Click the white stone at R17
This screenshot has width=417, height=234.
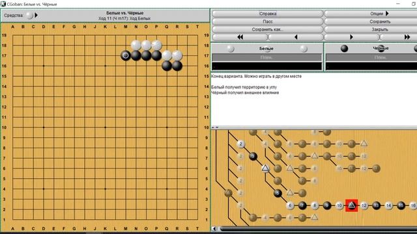(177, 55)
